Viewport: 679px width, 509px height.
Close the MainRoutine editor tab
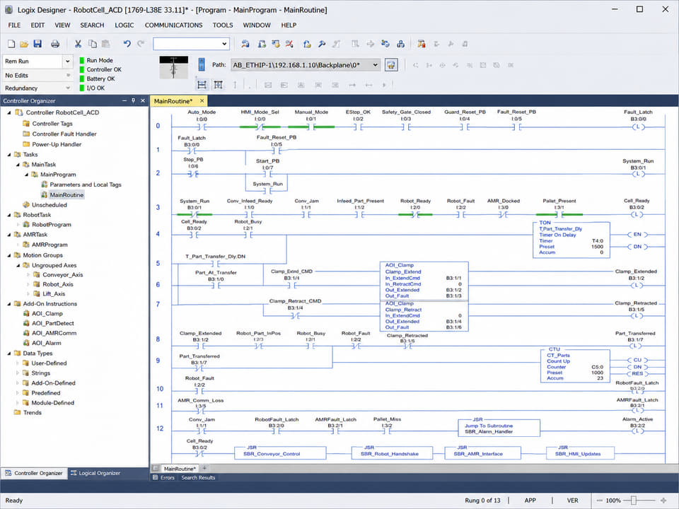(x=202, y=101)
